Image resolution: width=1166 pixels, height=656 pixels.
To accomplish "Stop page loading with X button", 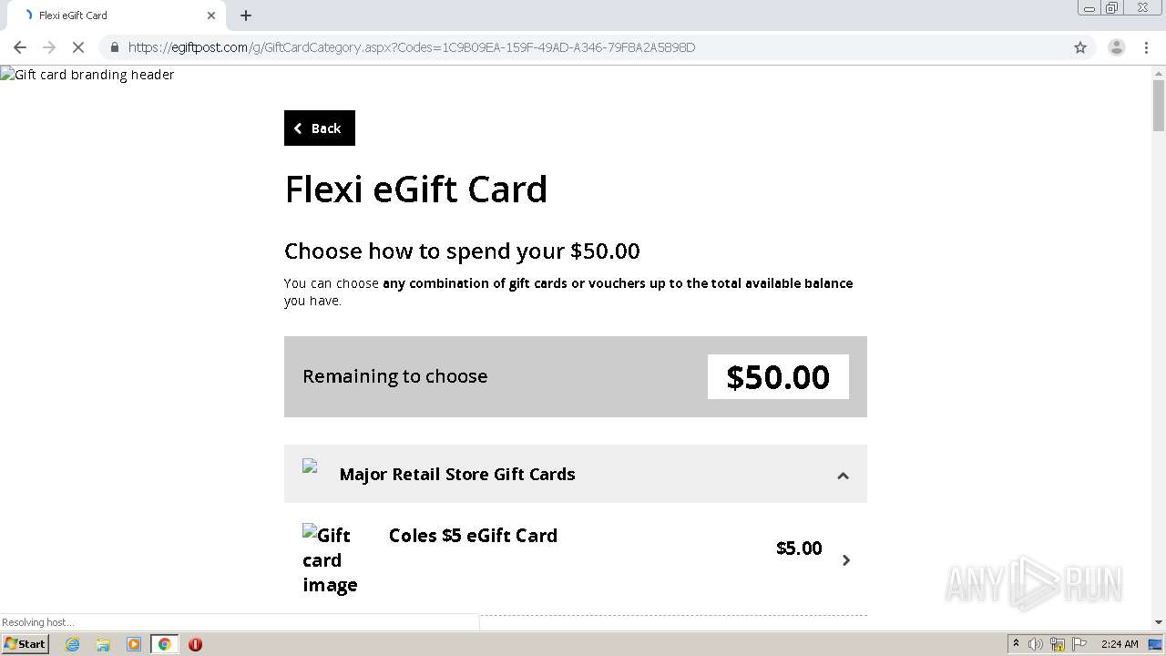I will click(x=77, y=47).
